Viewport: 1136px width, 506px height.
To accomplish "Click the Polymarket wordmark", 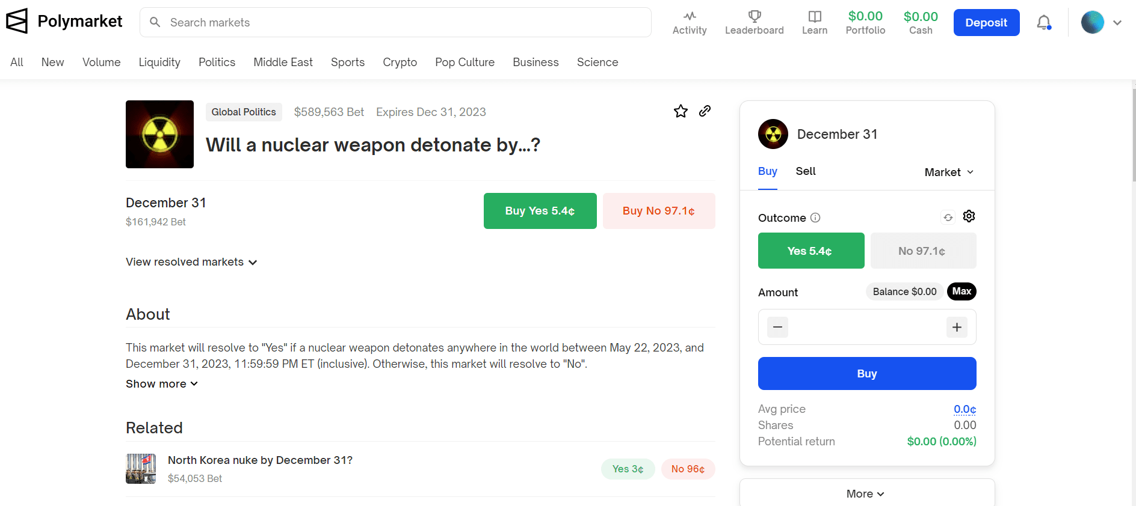I will pos(80,22).
